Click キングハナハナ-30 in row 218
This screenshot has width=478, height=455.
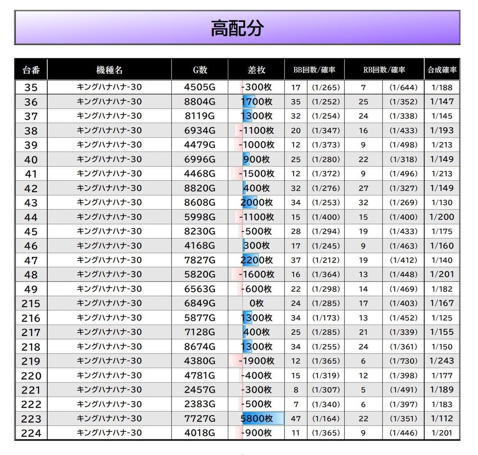(x=110, y=346)
